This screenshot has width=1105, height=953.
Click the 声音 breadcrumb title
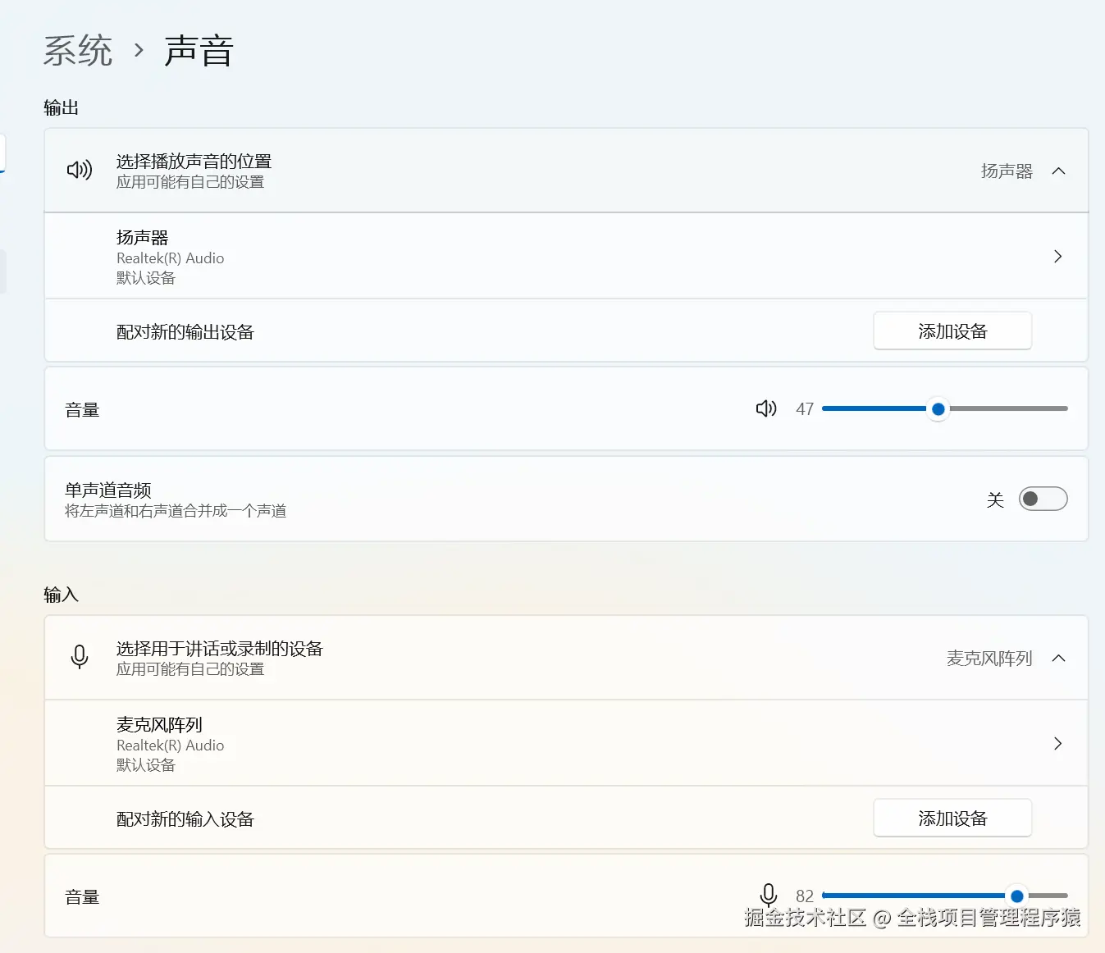199,50
